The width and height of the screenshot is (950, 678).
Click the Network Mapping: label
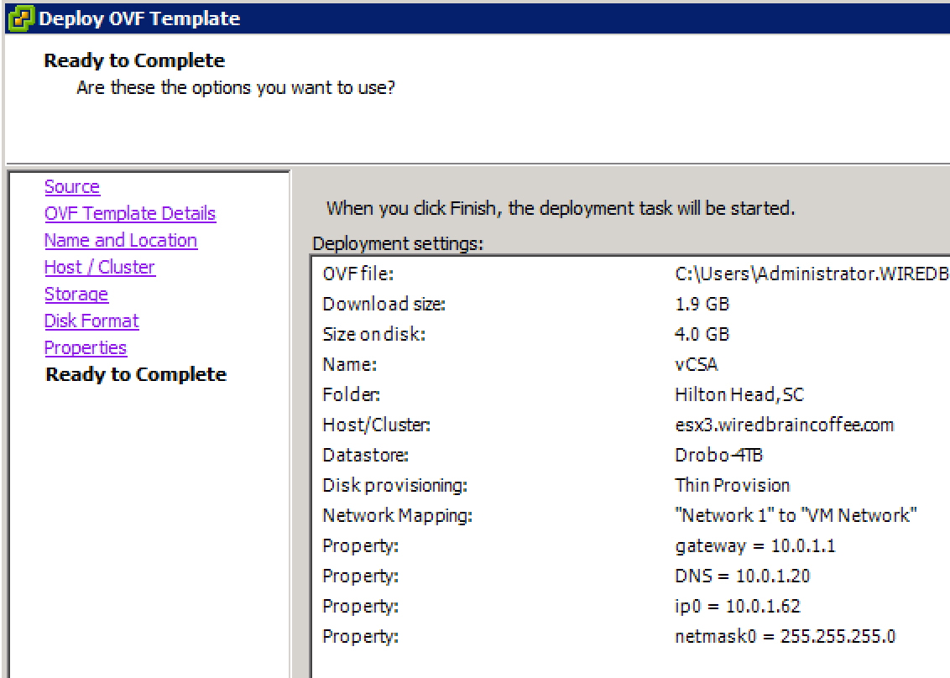click(398, 515)
